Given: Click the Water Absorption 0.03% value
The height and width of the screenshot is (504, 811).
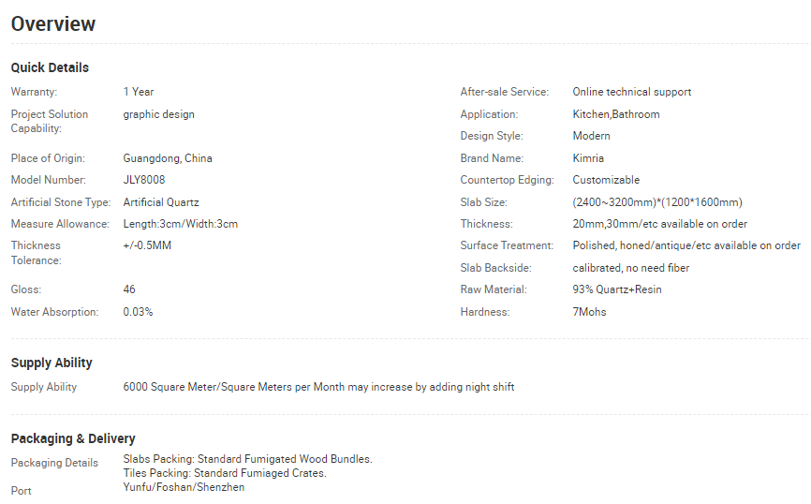Looking at the screenshot, I should click(138, 312).
